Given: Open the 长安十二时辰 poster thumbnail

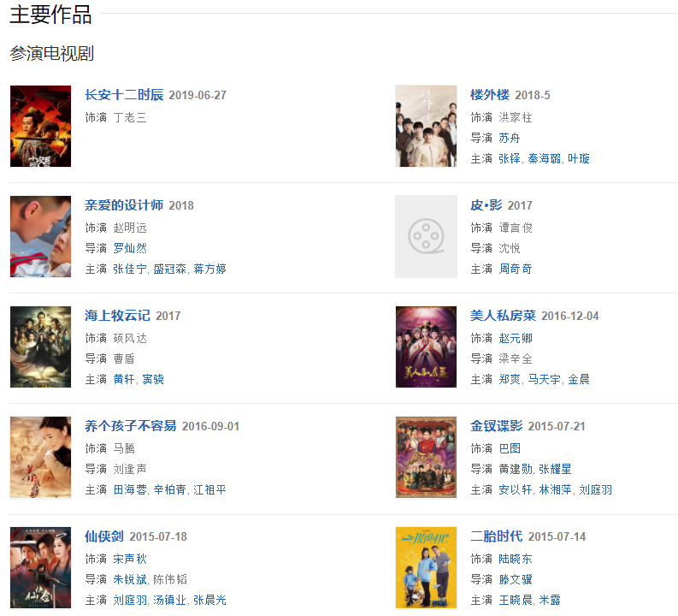Looking at the screenshot, I should pyautogui.click(x=41, y=126).
